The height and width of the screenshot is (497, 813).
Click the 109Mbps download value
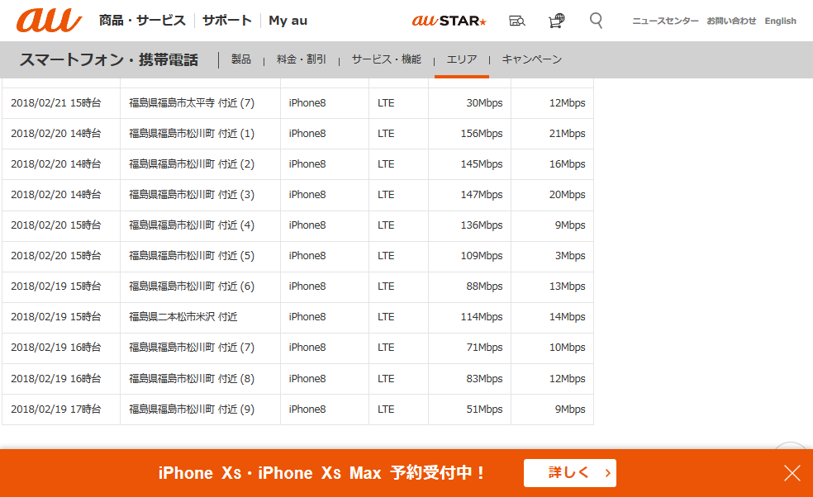click(482, 255)
